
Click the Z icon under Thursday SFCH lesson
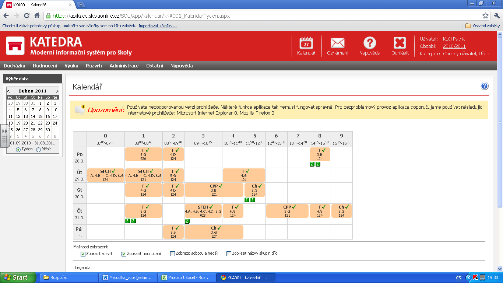187,221
